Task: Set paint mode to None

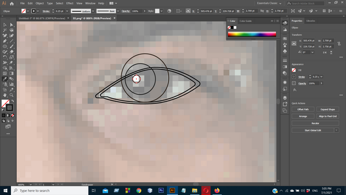Action: (x=12, y=115)
